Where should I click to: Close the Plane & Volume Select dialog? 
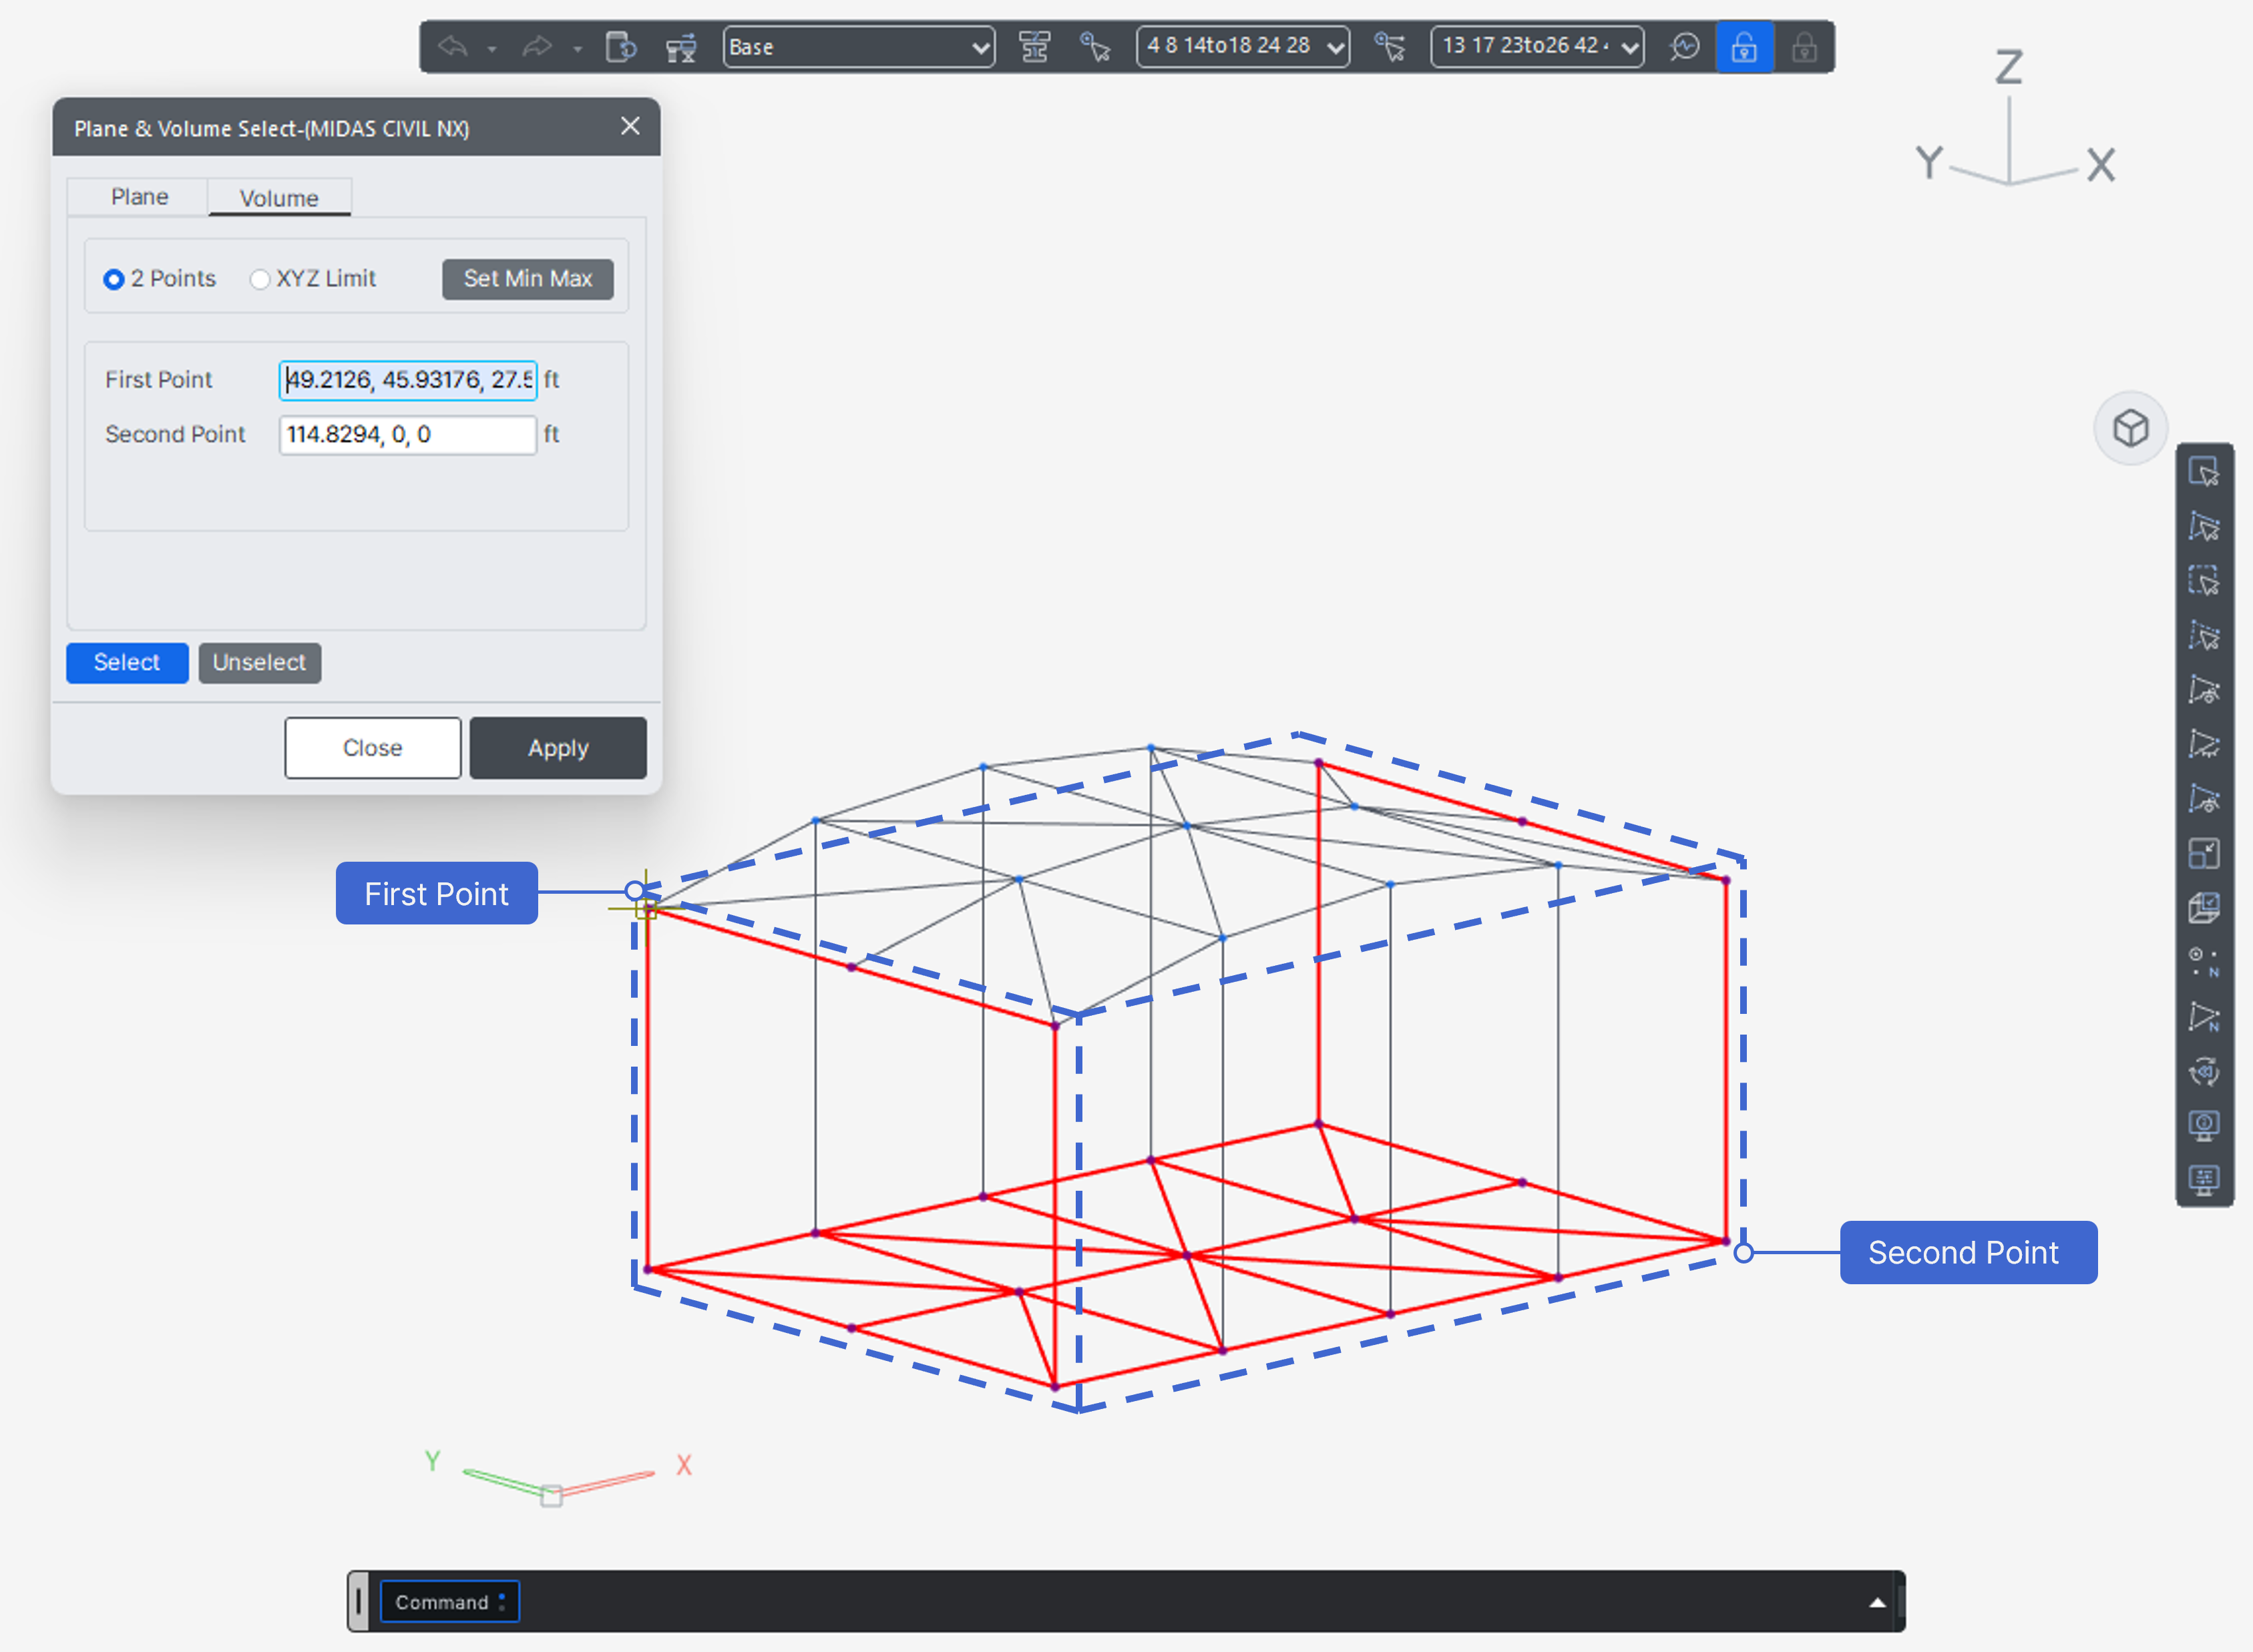[x=630, y=126]
